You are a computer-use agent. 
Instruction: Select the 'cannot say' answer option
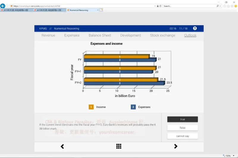182,136
